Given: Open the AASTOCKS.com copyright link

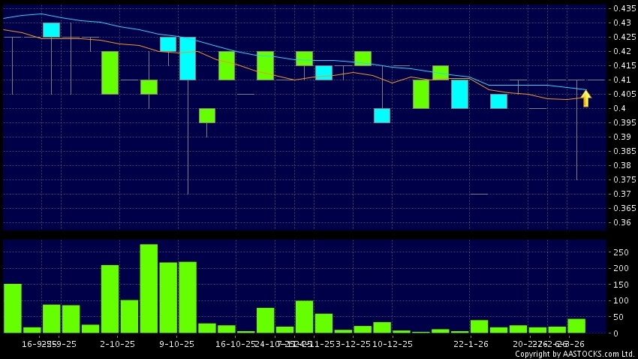Looking at the screenshot, I should [574, 354].
